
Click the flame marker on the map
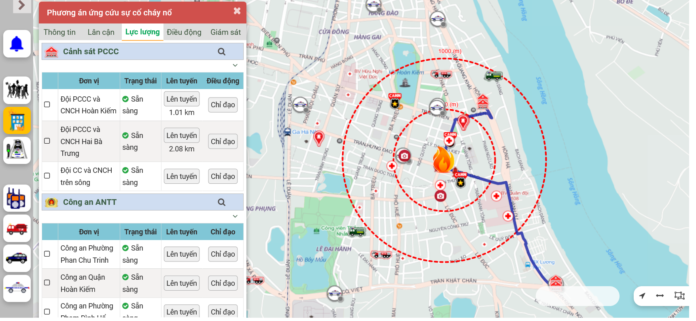coord(443,160)
